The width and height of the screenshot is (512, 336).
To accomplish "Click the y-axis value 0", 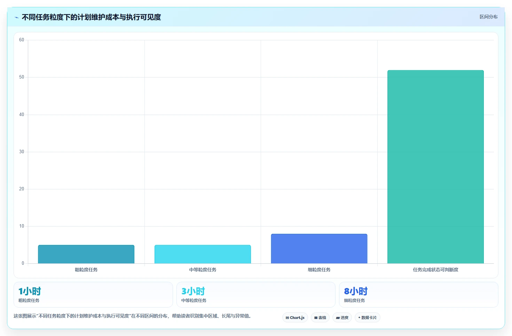I will tap(23, 263).
